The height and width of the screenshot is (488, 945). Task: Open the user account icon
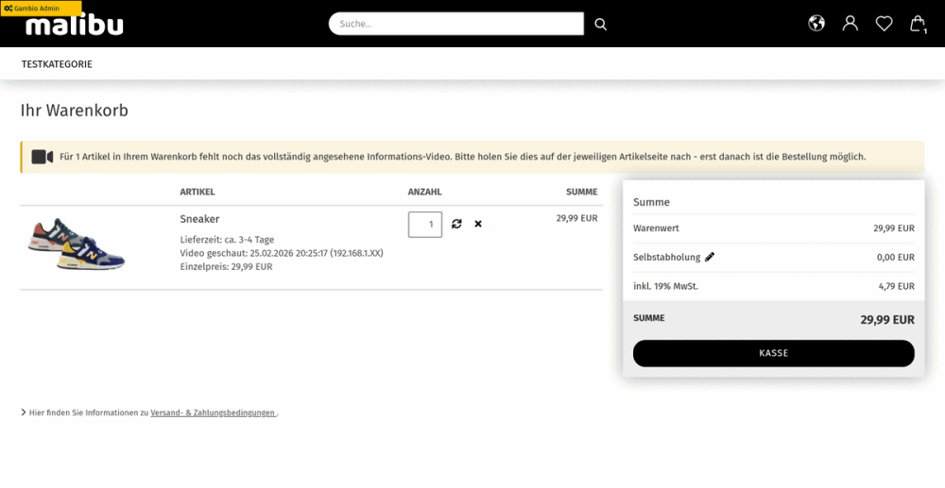[x=850, y=24]
